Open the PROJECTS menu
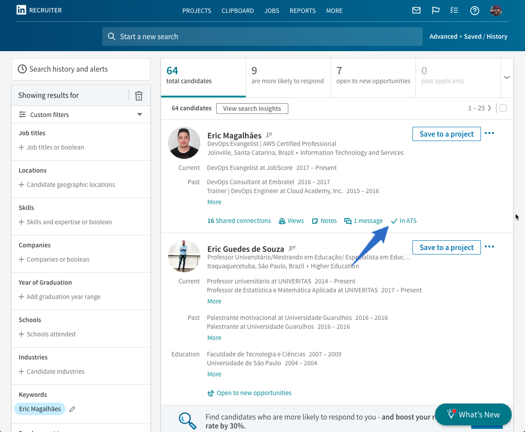Image resolution: width=525 pixels, height=432 pixels. click(197, 11)
